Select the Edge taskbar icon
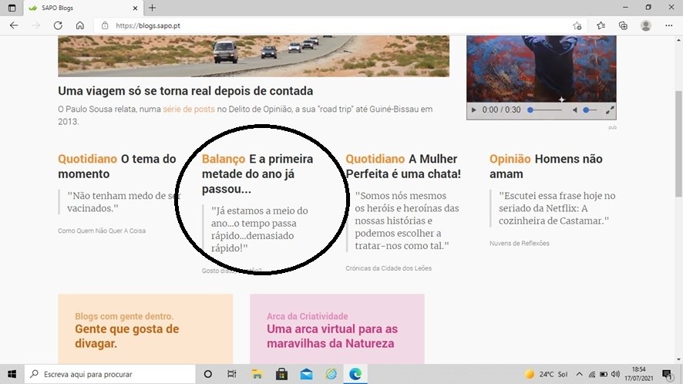Image resolution: width=683 pixels, height=384 pixels. pos(355,374)
